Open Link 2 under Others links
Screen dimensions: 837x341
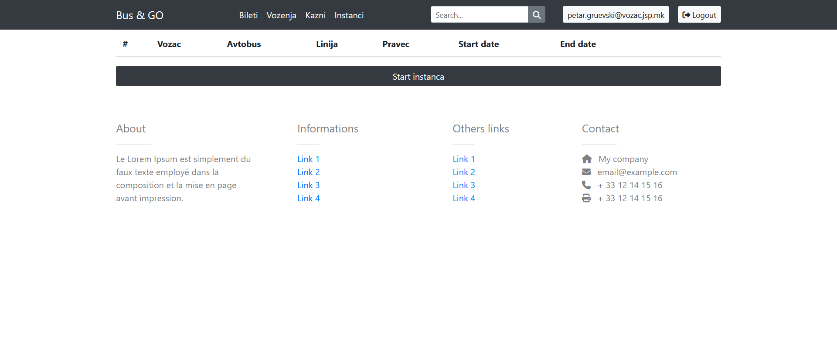click(463, 172)
